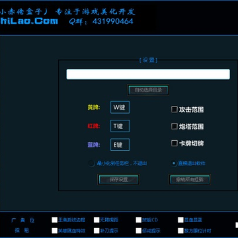Check the 敌方眼位计时 checkbox
The width and height of the screenshot is (238, 238).
coord(180,231)
